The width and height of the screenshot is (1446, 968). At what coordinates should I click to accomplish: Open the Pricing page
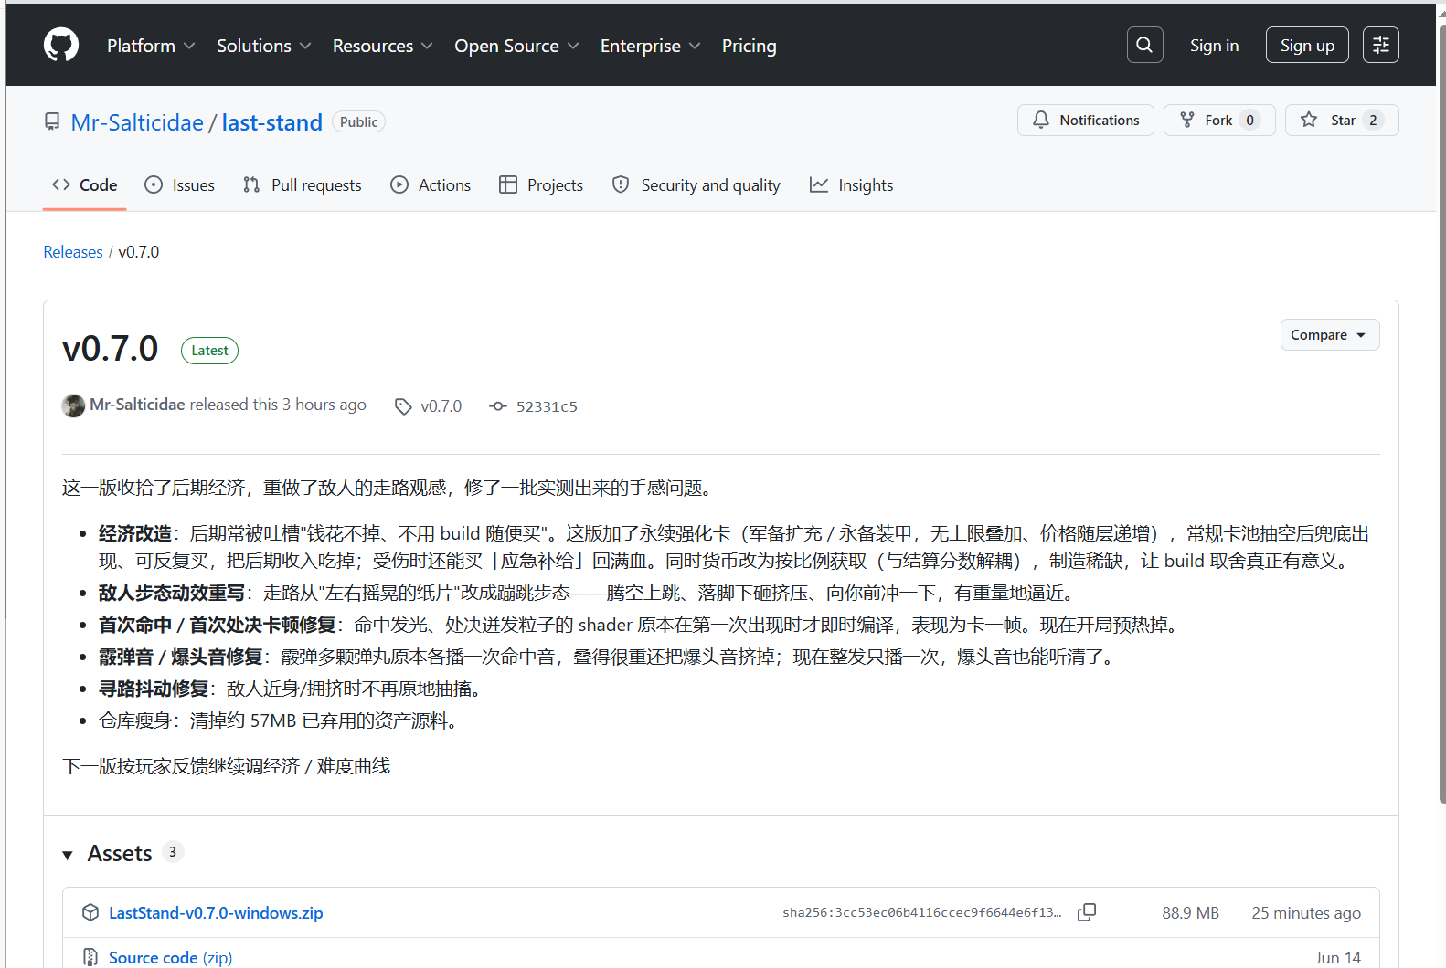click(x=749, y=46)
